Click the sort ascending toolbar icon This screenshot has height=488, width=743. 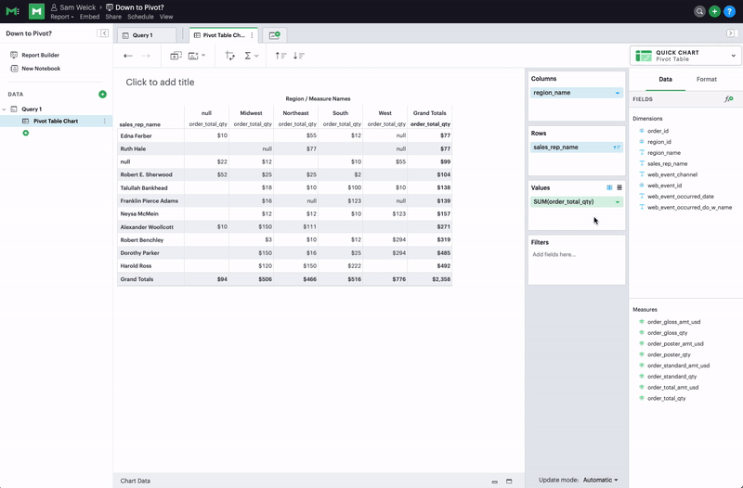coord(280,56)
